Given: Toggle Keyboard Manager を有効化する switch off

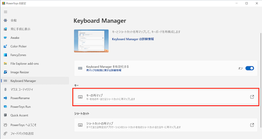Looking at the screenshot, I should pyautogui.click(x=250, y=68).
